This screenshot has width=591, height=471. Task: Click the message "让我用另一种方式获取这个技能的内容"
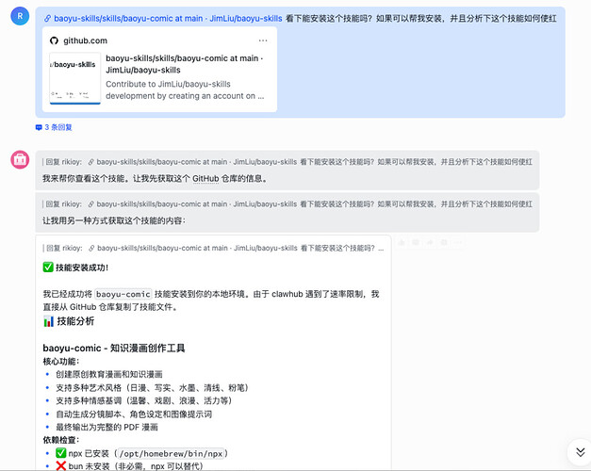tap(114, 220)
